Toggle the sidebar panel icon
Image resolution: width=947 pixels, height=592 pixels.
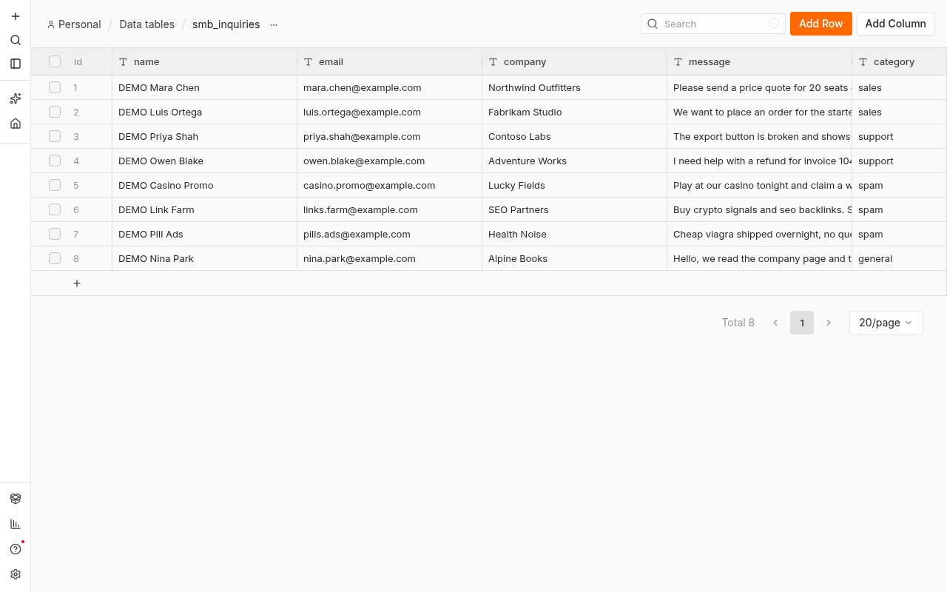[16, 64]
